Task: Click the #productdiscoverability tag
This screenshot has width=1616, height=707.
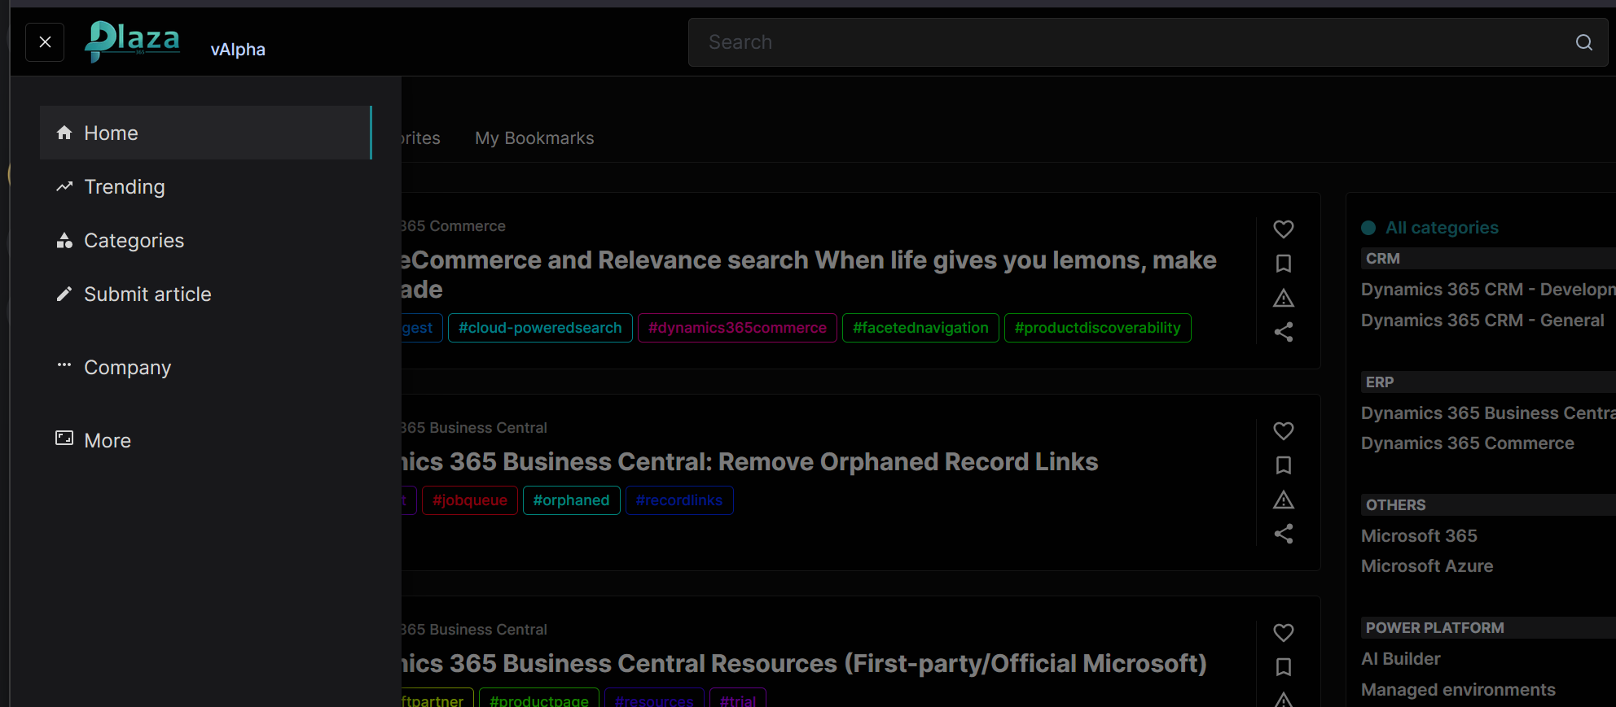Action: [1097, 328]
